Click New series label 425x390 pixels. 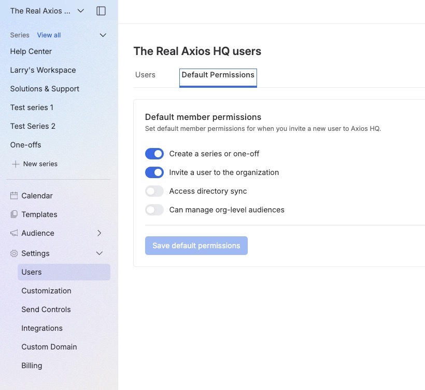pos(40,164)
